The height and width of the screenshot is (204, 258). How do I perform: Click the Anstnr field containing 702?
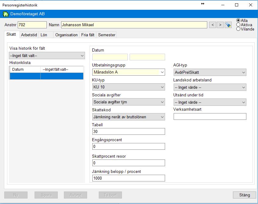[32, 25]
